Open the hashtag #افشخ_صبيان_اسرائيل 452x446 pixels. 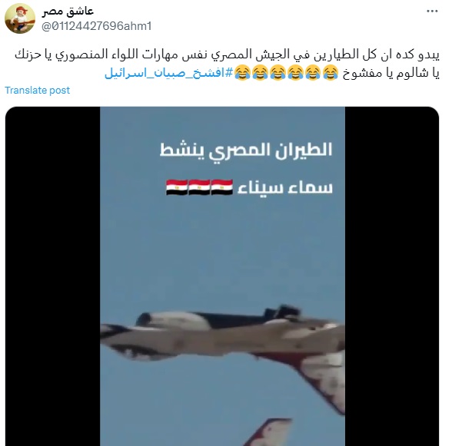(168, 73)
